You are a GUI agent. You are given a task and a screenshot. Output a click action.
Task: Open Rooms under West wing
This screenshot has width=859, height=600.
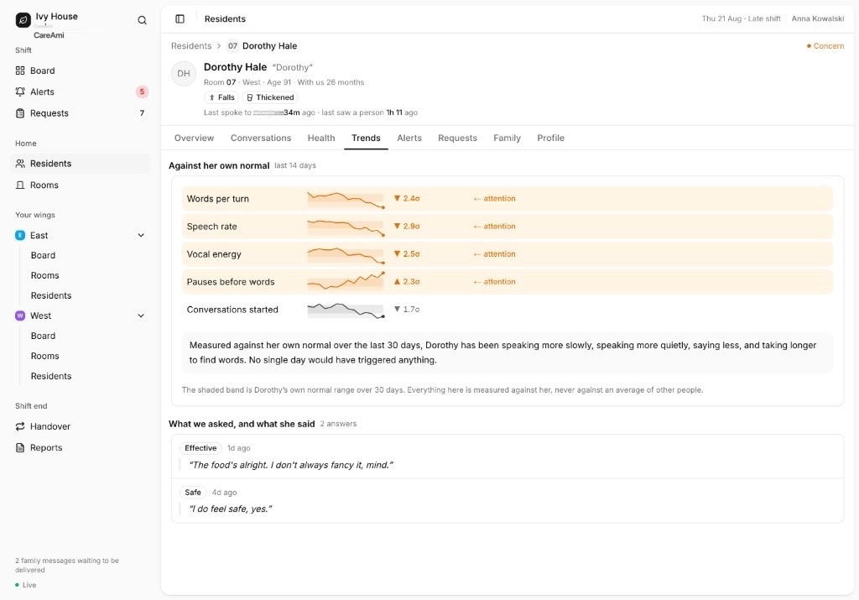(x=45, y=356)
